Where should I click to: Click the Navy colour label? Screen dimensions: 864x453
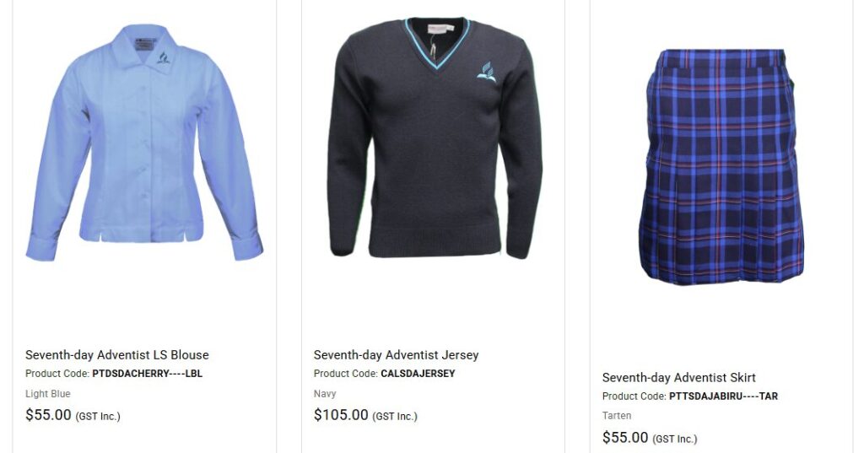[325, 394]
